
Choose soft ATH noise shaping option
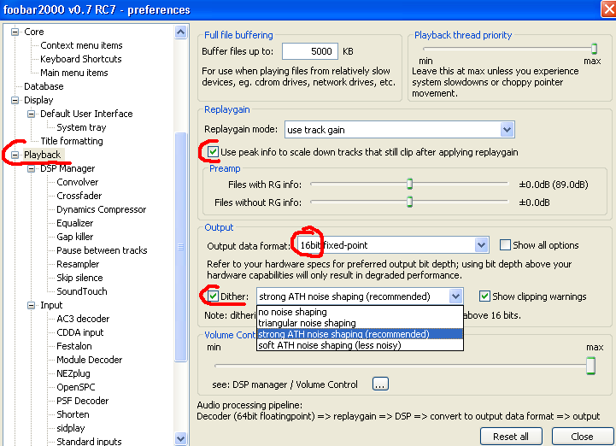pos(360,345)
